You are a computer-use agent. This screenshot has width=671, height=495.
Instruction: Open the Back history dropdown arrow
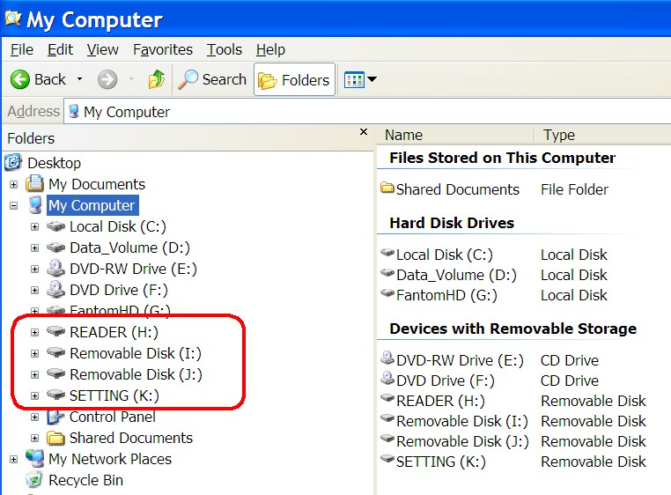point(79,79)
